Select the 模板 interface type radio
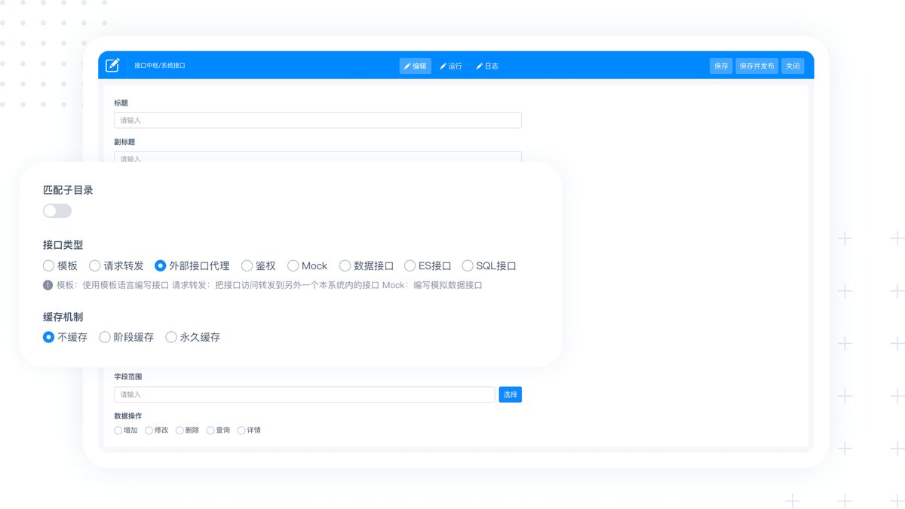905x509 pixels. coord(60,265)
